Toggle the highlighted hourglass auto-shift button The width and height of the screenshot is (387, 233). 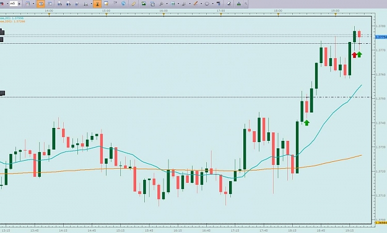click(x=97, y=4)
